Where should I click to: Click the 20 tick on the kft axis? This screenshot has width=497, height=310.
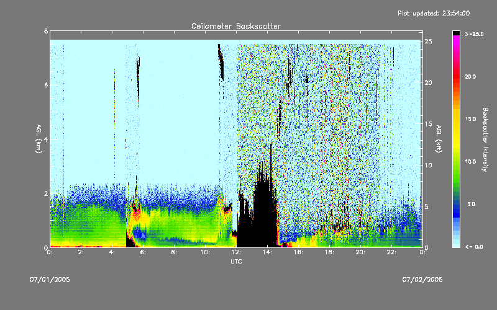click(428, 82)
